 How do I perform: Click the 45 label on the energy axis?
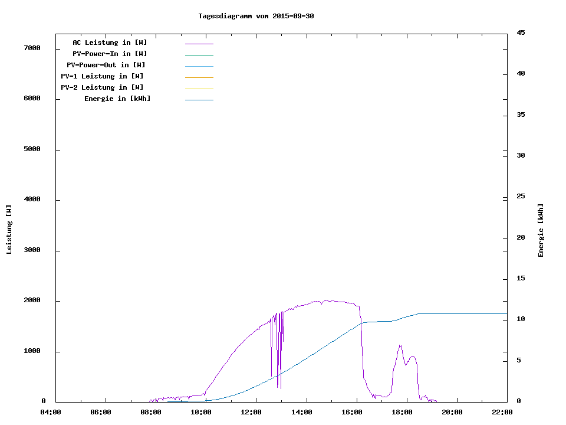[521, 32]
